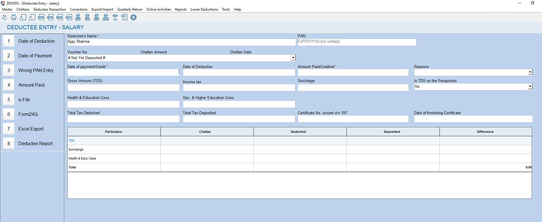Click the PAN field
The image size is (542, 222).
pos(357,42)
